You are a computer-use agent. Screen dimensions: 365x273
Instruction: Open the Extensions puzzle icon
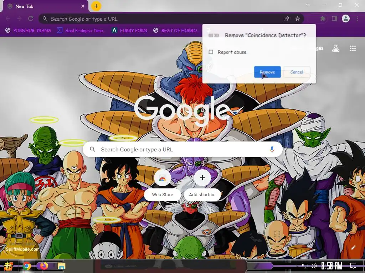point(323,18)
